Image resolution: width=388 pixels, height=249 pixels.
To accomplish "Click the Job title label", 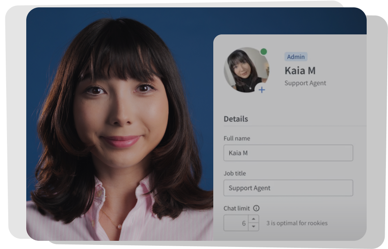I will tap(235, 173).
